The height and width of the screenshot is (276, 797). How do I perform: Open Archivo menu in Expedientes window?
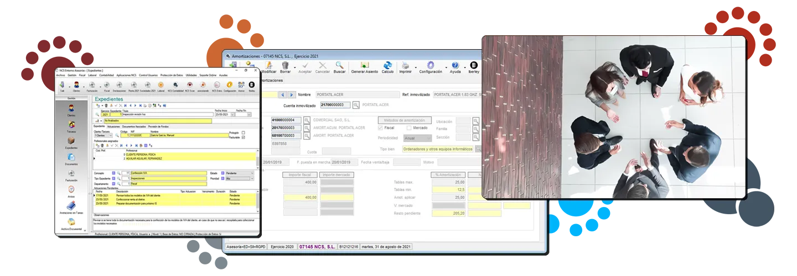(60, 75)
